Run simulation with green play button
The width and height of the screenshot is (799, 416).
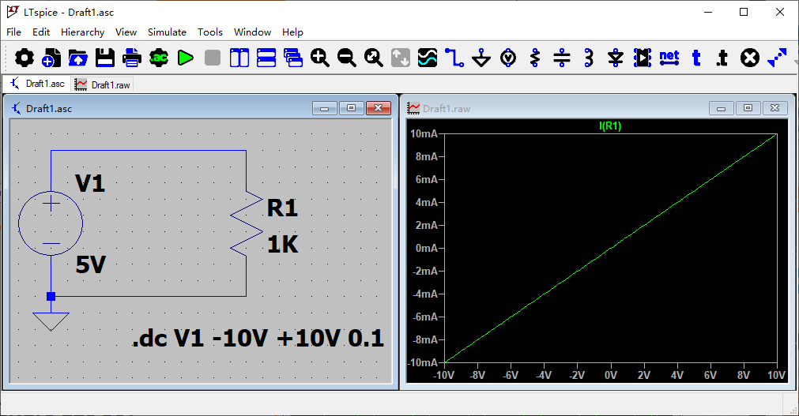pyautogui.click(x=186, y=58)
